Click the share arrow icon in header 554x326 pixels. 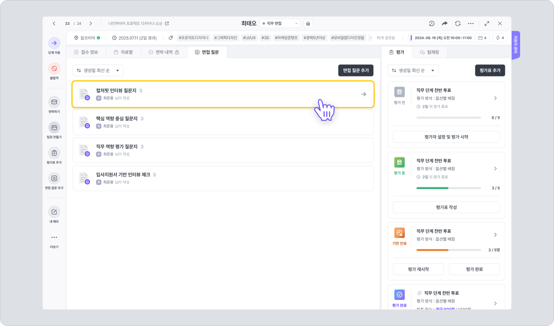point(445,23)
